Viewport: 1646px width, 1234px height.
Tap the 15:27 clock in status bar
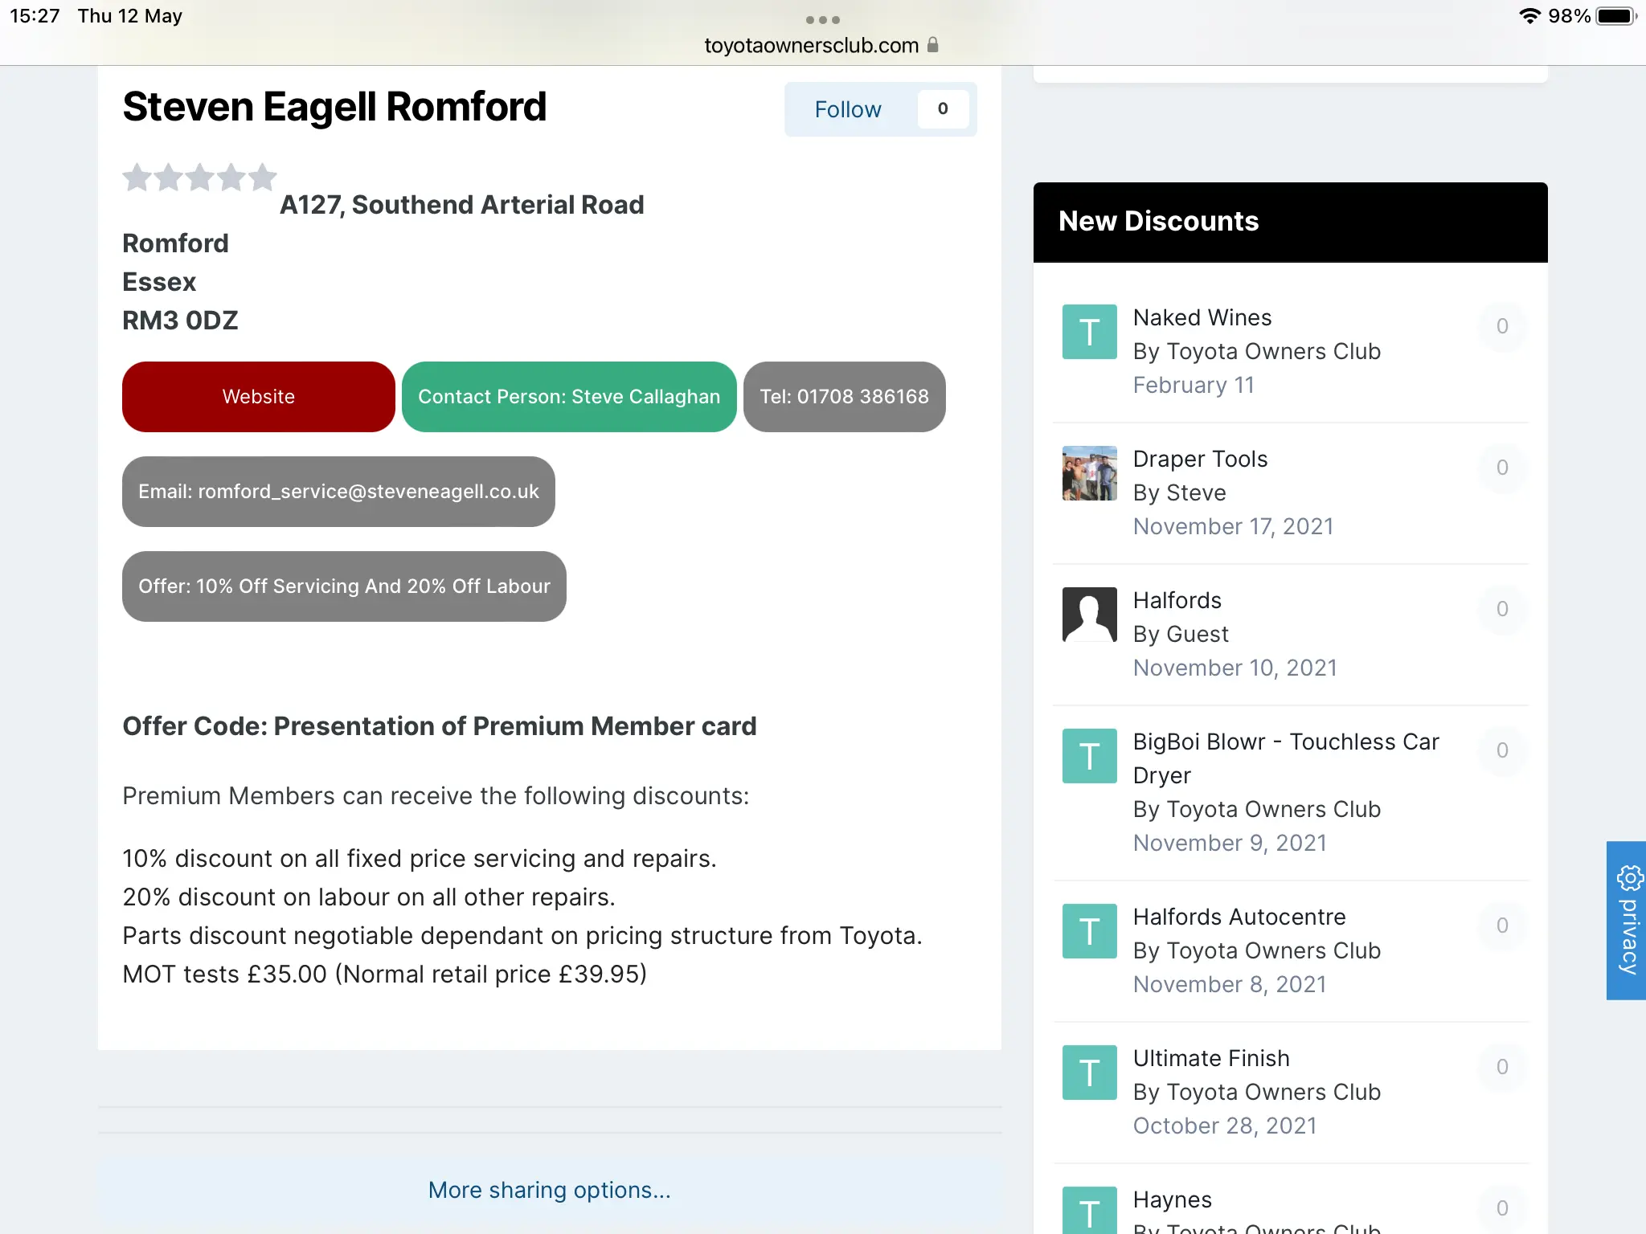click(35, 16)
